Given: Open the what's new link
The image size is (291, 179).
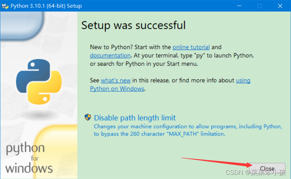Looking at the screenshot, I should pyautogui.click(x=116, y=80).
